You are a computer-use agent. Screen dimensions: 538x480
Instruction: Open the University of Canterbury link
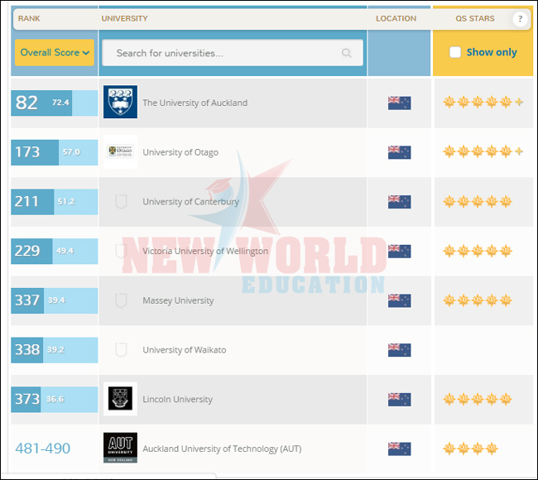point(190,202)
